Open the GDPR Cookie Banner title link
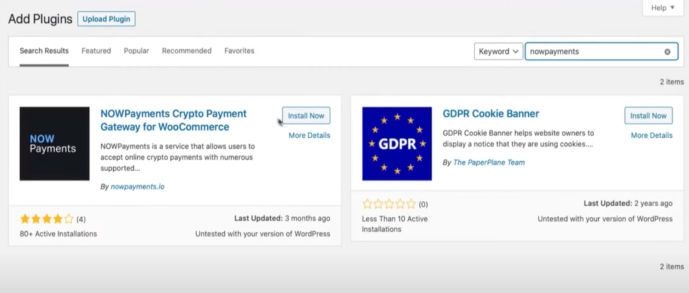The height and width of the screenshot is (293, 689). pos(491,114)
